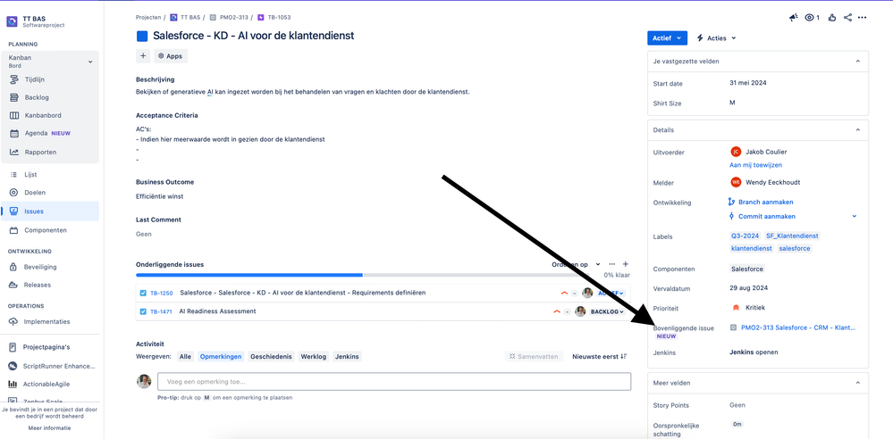Switch to Geschiedenis activity tab
The width and height of the screenshot is (893, 439).
click(271, 357)
